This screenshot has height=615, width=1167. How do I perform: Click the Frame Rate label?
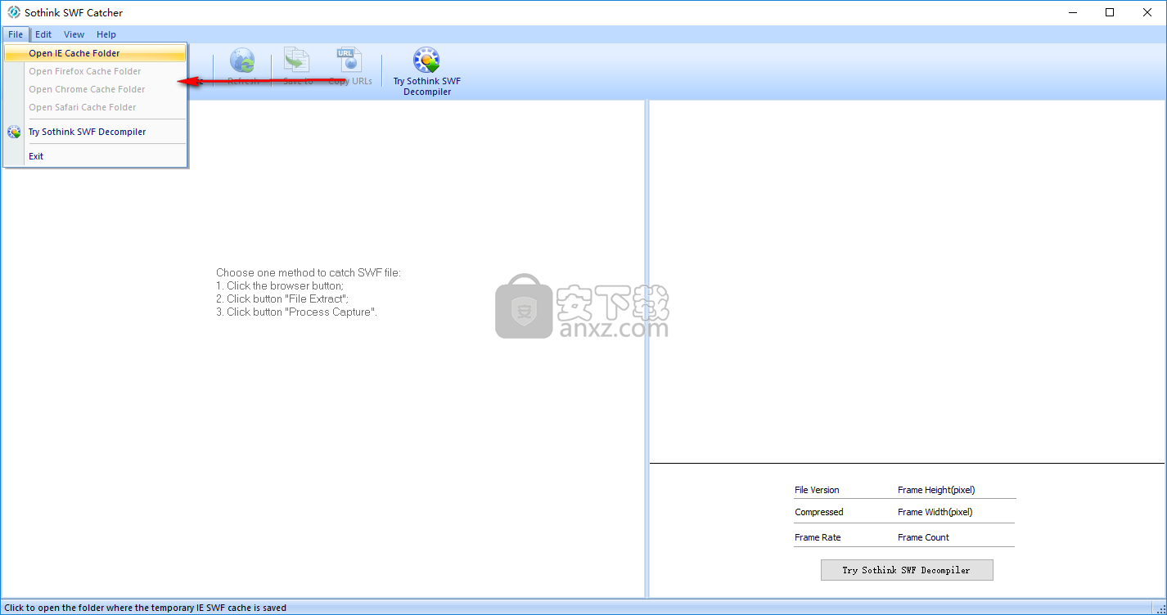pyautogui.click(x=818, y=537)
